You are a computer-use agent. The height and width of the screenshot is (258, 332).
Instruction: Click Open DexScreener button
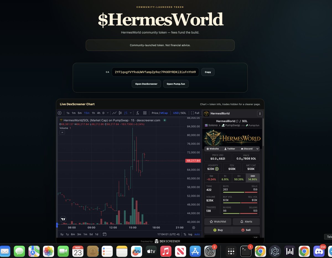pos(146,84)
